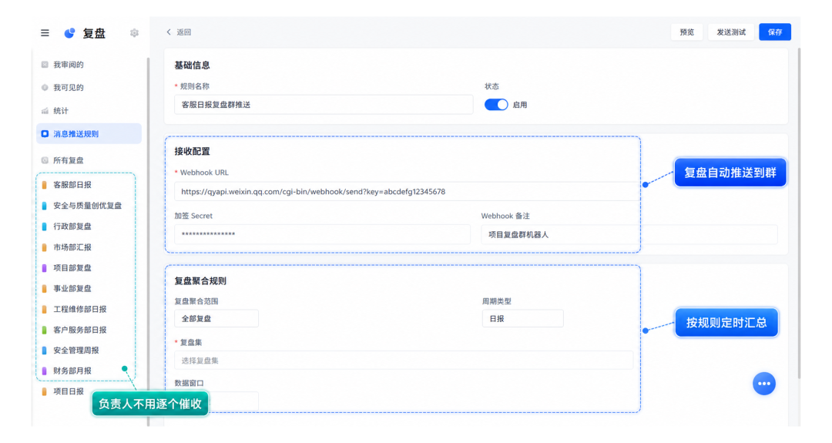
Task: Click the icon beside 事业部复盘
Action: (x=44, y=289)
